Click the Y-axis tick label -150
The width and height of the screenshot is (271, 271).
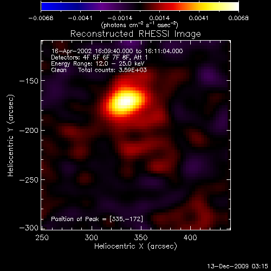pos(29,81)
